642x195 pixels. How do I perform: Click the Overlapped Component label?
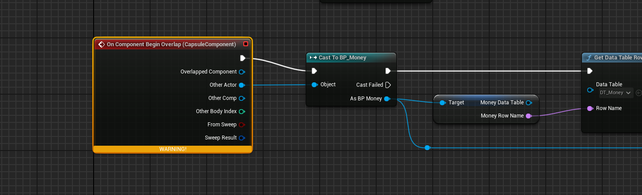point(208,72)
